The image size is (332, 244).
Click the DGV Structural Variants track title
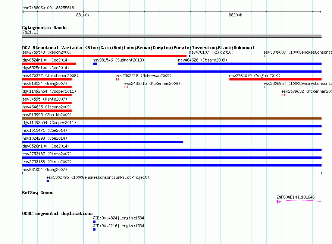(x=138, y=48)
